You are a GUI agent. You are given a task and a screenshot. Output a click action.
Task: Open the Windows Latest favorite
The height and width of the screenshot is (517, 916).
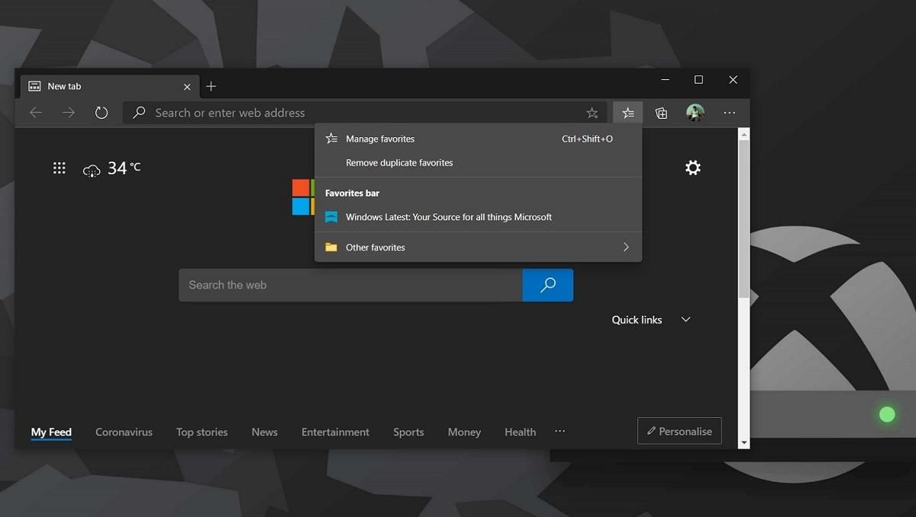[x=448, y=217]
